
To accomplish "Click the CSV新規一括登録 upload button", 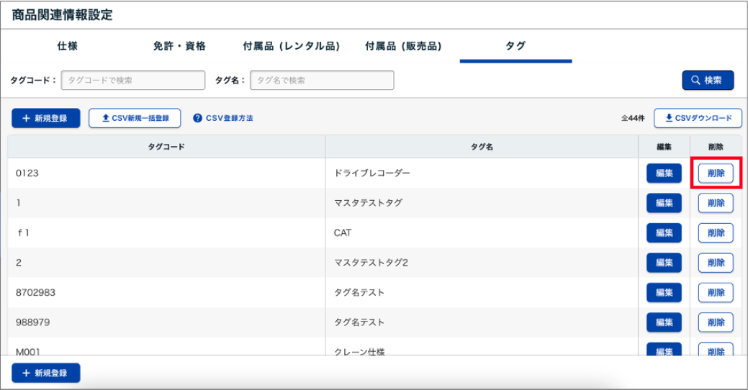I will point(134,118).
